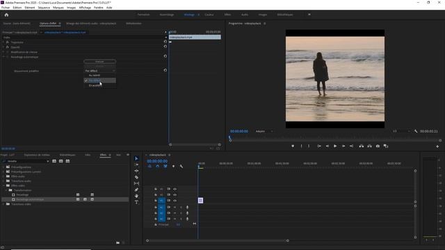Image resolution: width=445 pixels, height=250 pixels.
Task: Select the clip on track V1
Action: (x=200, y=201)
